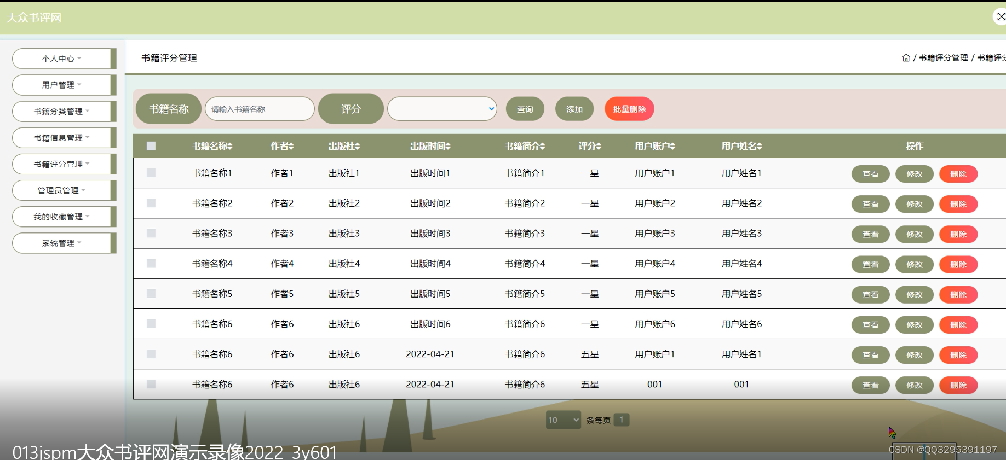Click page number 1 in pagination
The height and width of the screenshot is (460, 1006).
click(622, 420)
